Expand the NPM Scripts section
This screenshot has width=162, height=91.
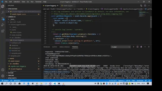point(23,78)
